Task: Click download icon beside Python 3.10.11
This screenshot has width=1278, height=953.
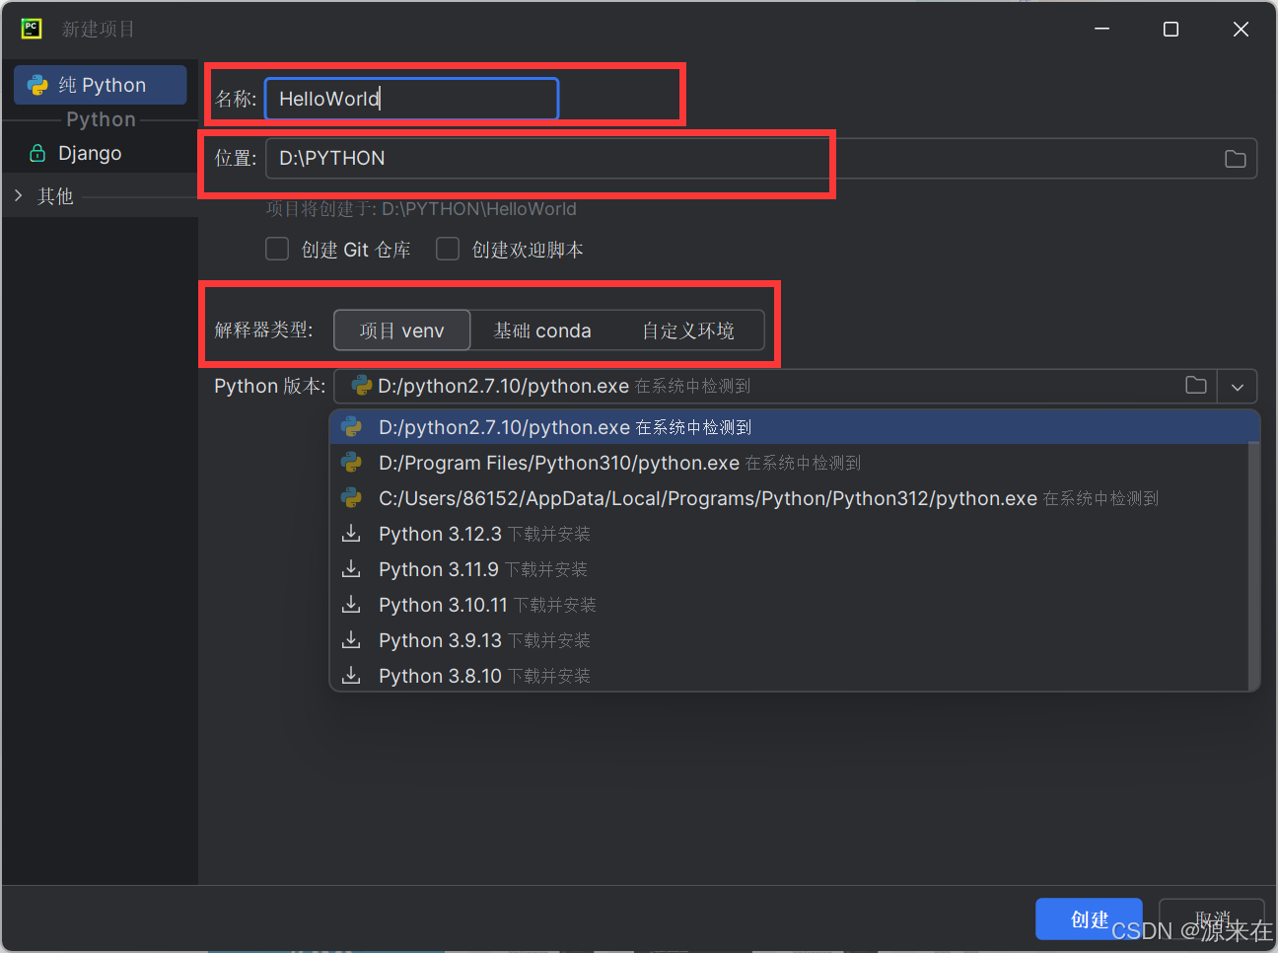Action: click(351, 605)
